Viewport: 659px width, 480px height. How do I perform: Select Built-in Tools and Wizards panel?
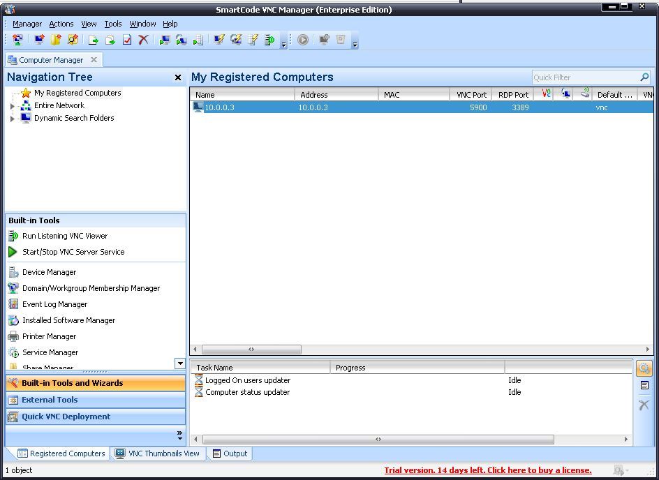point(96,383)
